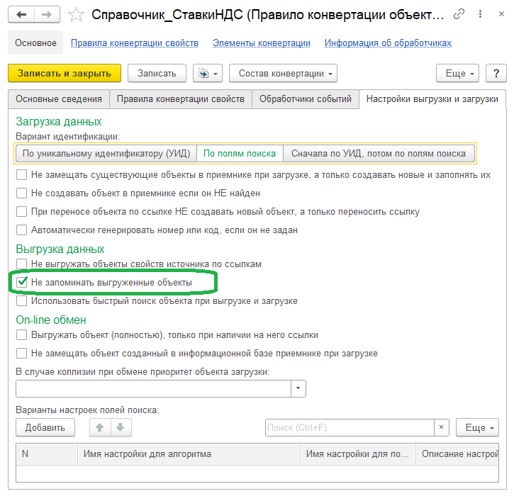This screenshot has width=514, height=496.
Task: Click 'Имя настройки для по…' column header
Action: 358,453
